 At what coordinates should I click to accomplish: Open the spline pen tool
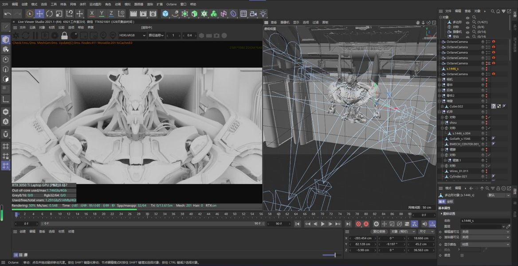tap(175, 14)
